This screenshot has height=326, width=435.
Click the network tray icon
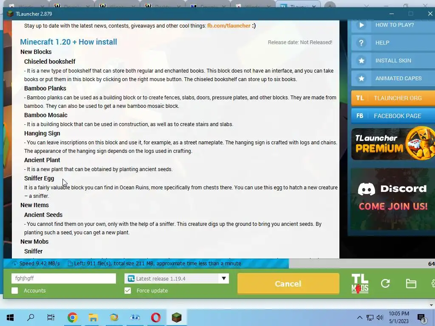370,318
